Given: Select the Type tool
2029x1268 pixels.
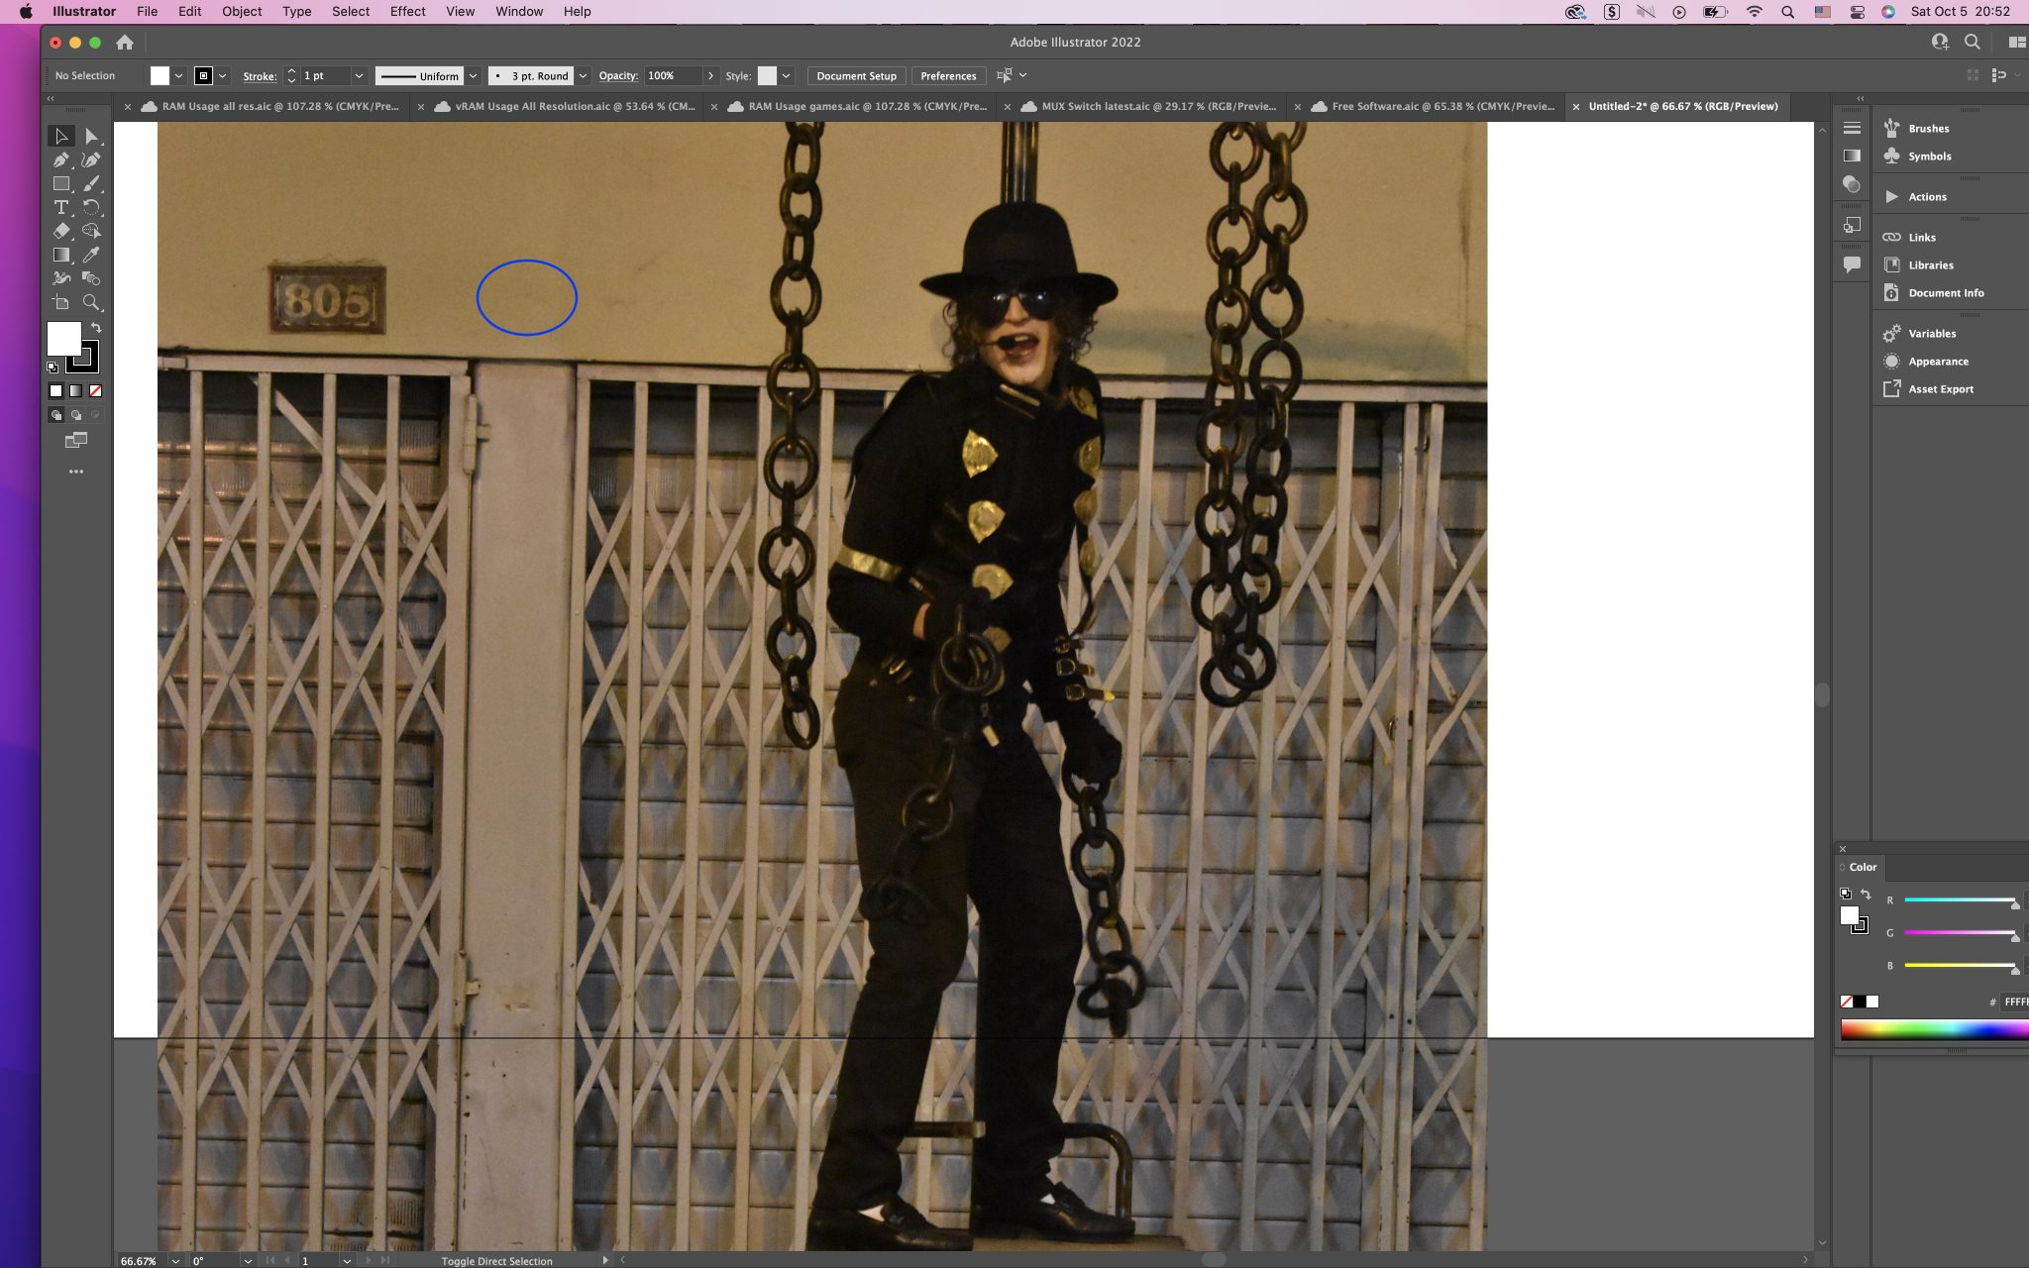Looking at the screenshot, I should [60, 207].
